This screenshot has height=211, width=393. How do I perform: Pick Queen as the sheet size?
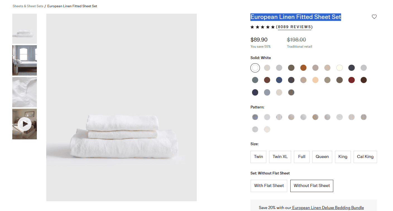pyautogui.click(x=322, y=157)
